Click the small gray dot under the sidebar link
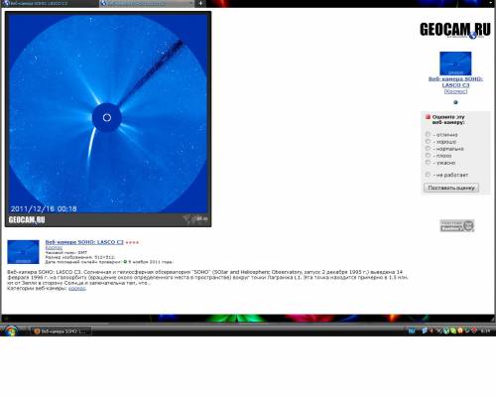 455,102
